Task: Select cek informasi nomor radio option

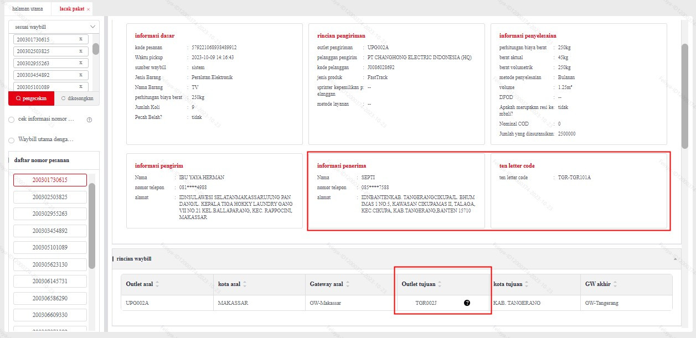Action: coord(12,119)
